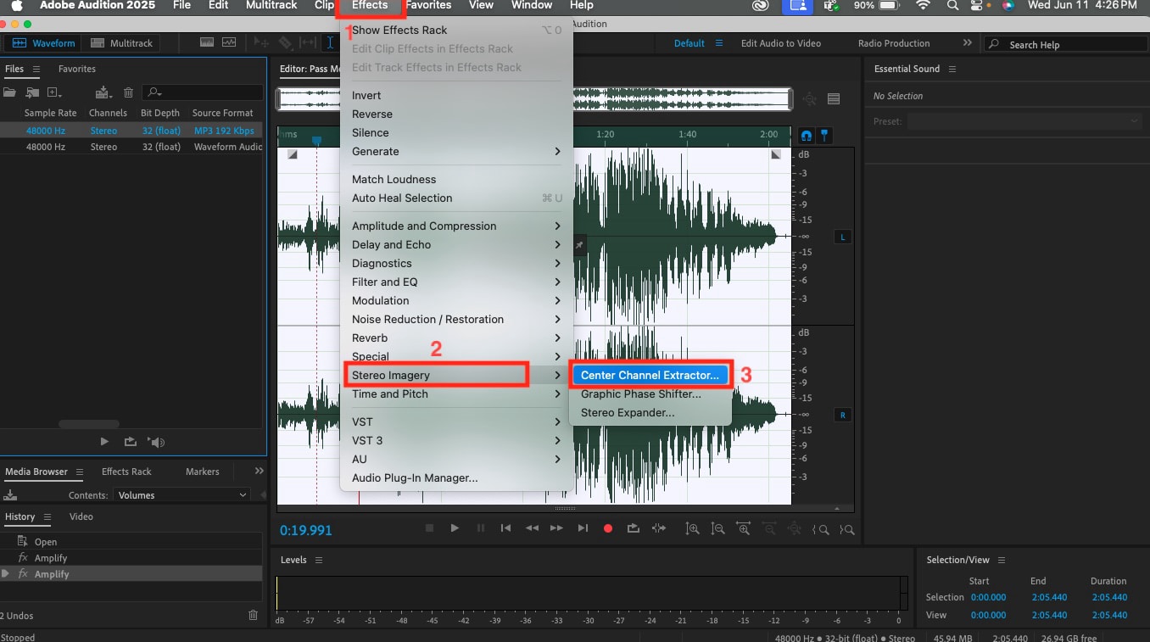This screenshot has width=1150, height=642.
Task: Click Pause in the transport controls
Action: coord(481,528)
